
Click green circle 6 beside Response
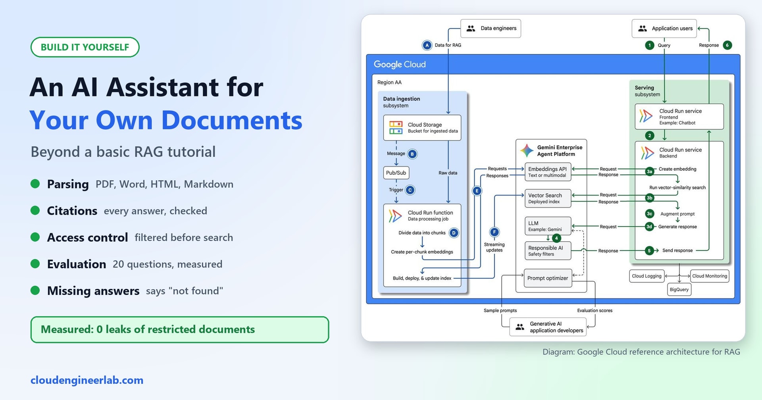[727, 45]
